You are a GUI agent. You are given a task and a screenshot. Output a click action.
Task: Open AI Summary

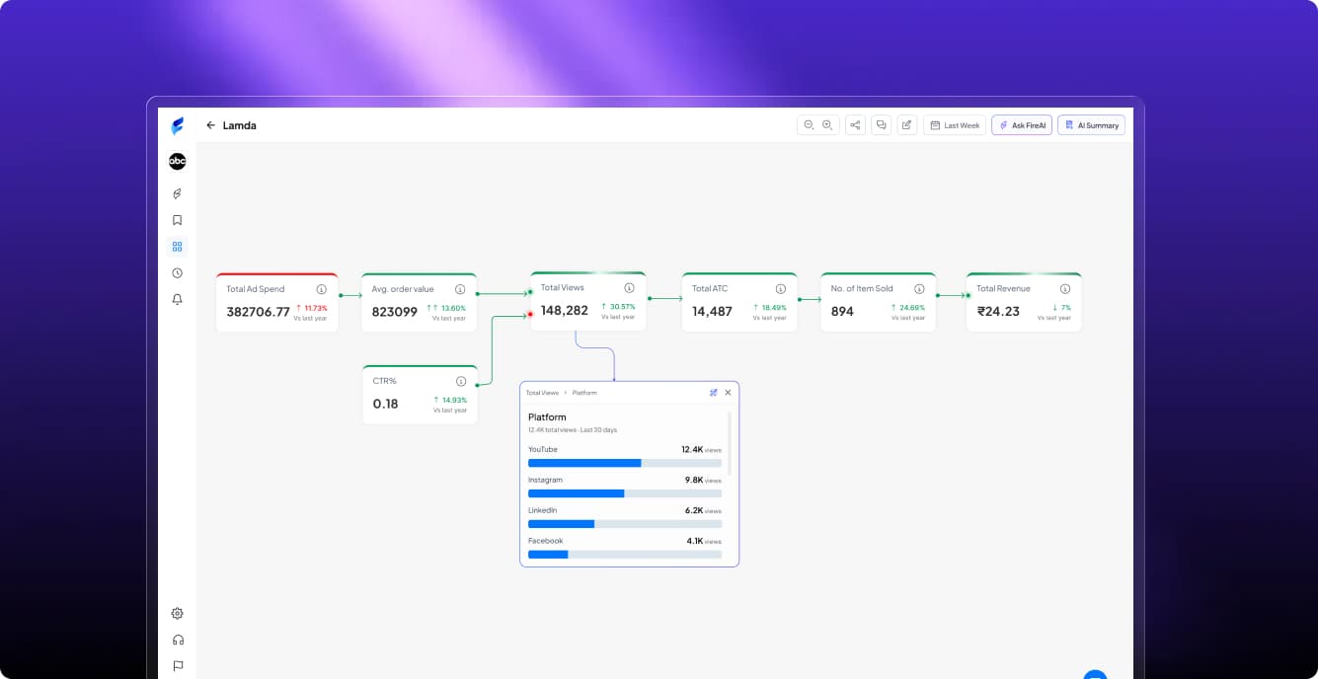pyautogui.click(x=1091, y=124)
